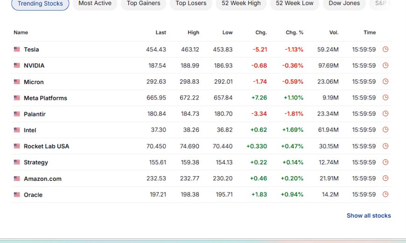406x243 pixels.
Task: Click Amazon.com's high value 232.77
Action: coord(189,178)
